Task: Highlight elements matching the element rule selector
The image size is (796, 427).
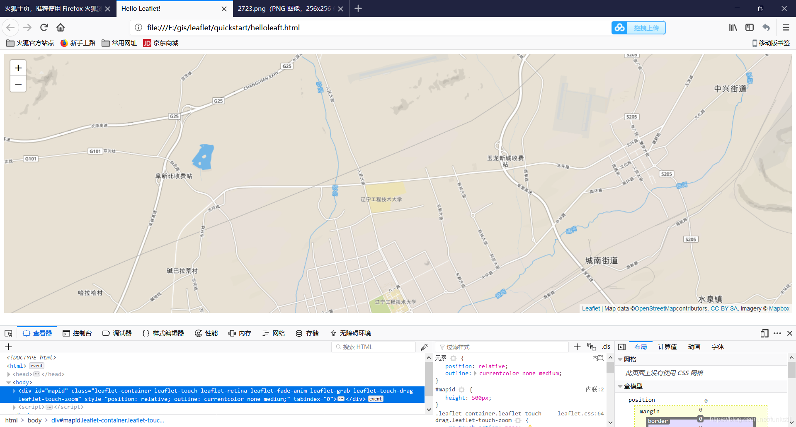Action: (x=453, y=358)
